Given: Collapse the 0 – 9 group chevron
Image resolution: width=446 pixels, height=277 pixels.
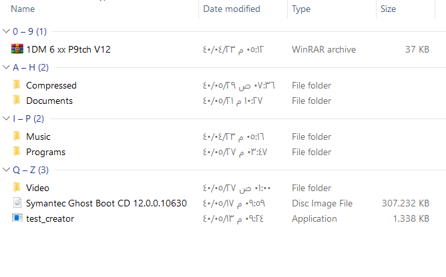Looking at the screenshot, I should tap(6, 31).
